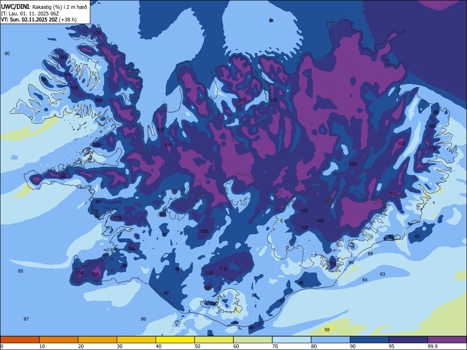Select the bright yellow 40–50 legend swatch

click(x=175, y=340)
